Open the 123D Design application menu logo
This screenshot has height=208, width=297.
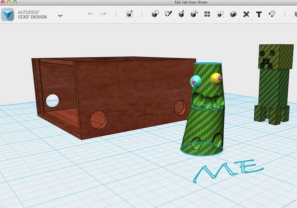(x=8, y=14)
